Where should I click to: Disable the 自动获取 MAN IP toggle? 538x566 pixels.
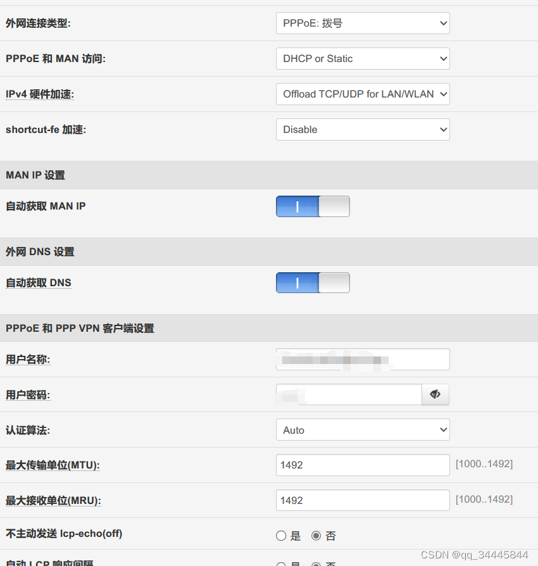point(312,206)
